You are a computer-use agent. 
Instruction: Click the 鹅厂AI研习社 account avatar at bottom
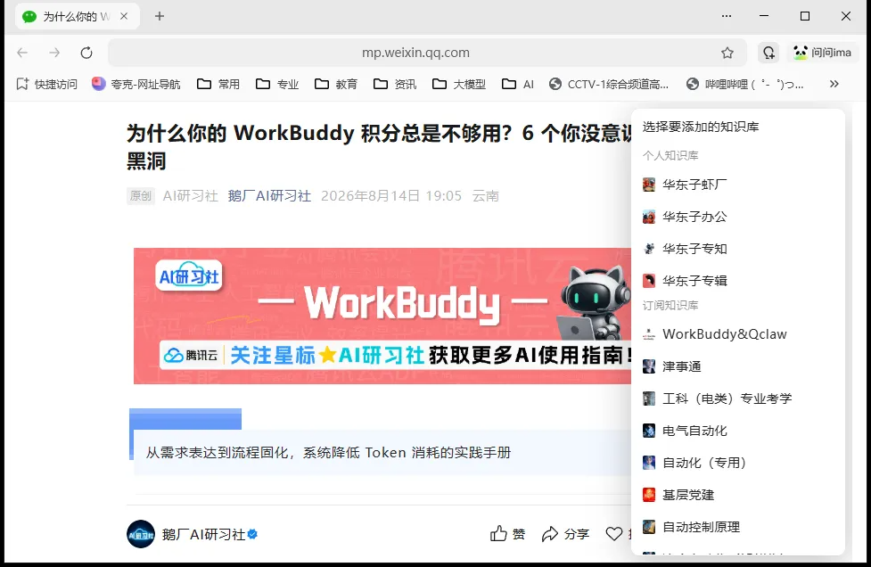pyautogui.click(x=141, y=534)
